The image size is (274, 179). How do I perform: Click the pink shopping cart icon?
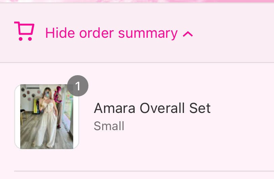pyautogui.click(x=24, y=31)
